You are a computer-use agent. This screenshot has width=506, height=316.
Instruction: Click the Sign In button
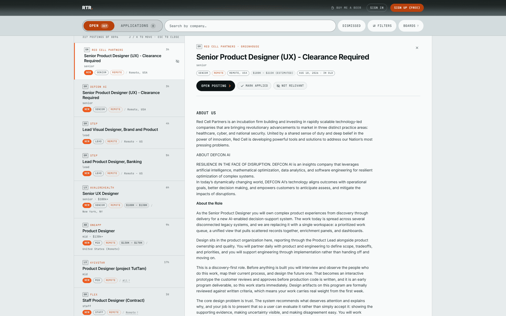coord(377,8)
